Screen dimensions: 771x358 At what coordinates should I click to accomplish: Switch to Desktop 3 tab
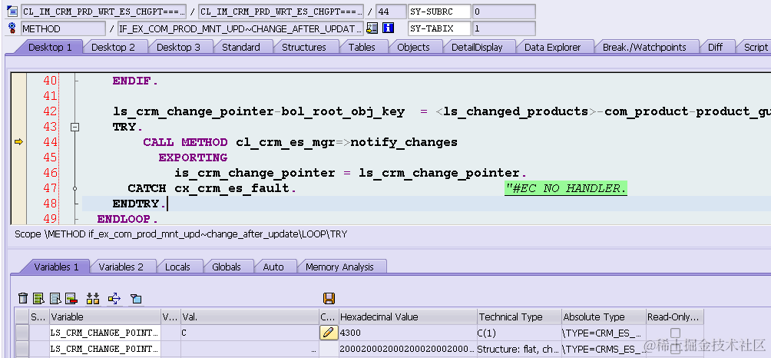coord(178,47)
